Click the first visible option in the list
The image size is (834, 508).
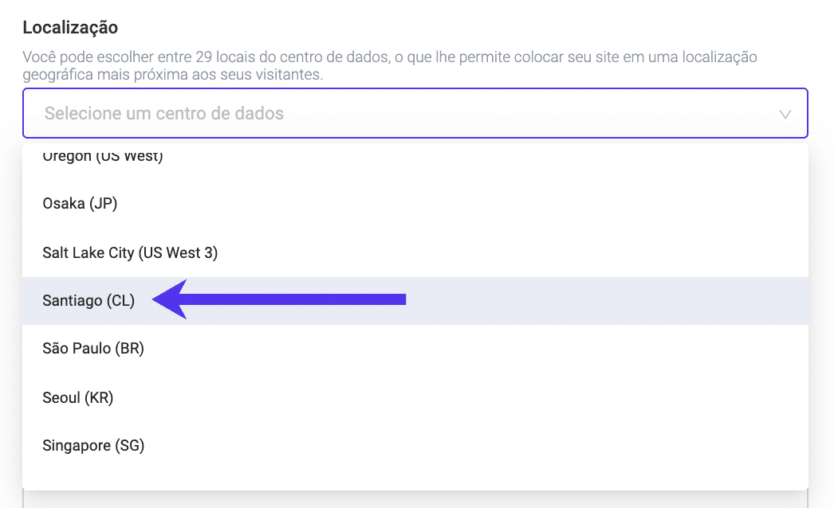103,156
